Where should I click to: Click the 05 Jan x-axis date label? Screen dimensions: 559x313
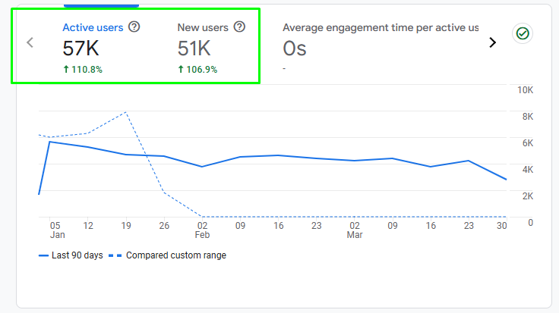(55, 230)
